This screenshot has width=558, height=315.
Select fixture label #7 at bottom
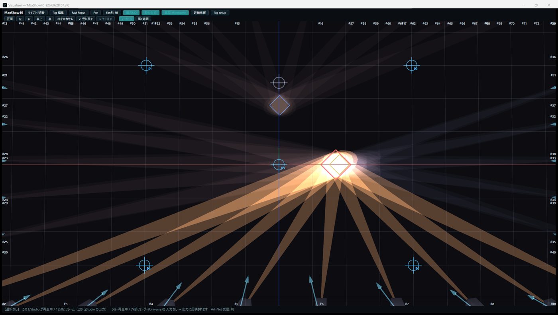(407, 304)
